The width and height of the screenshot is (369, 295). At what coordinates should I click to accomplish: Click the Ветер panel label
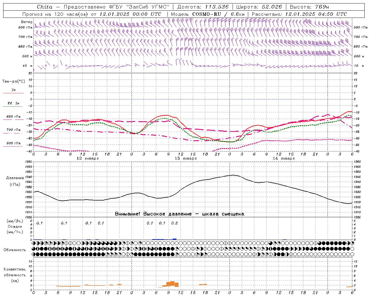click(27, 22)
